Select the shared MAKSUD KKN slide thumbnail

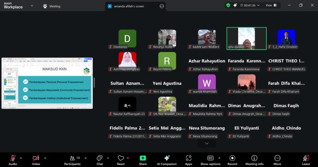coord(47,83)
